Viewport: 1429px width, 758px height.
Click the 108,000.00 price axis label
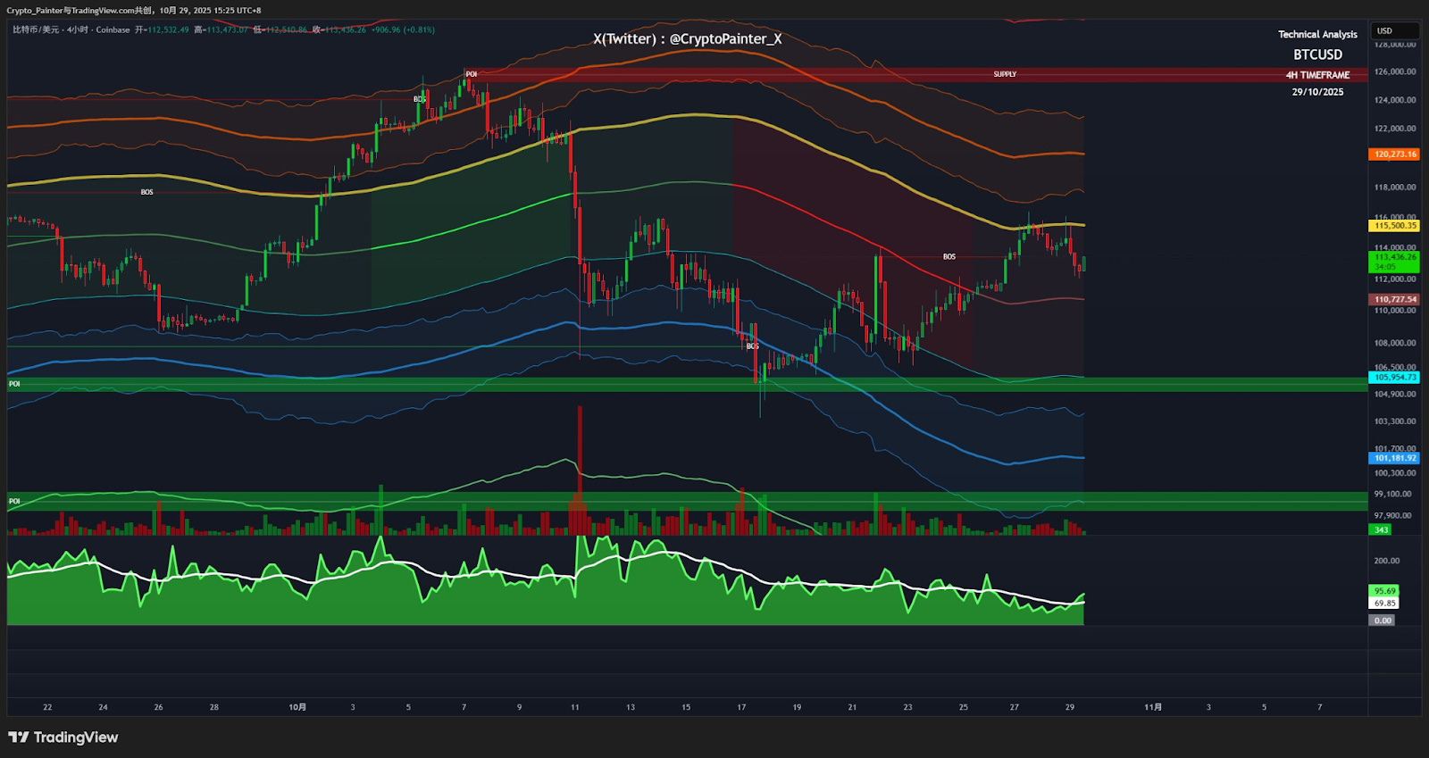click(x=1394, y=343)
